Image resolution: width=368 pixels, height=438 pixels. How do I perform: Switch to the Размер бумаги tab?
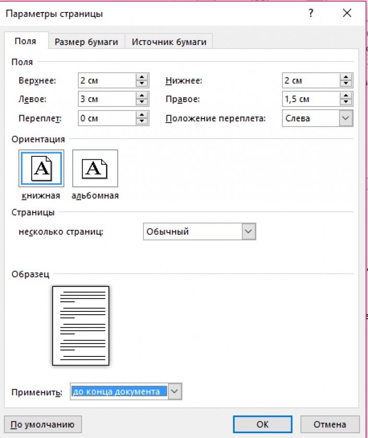coord(86,42)
